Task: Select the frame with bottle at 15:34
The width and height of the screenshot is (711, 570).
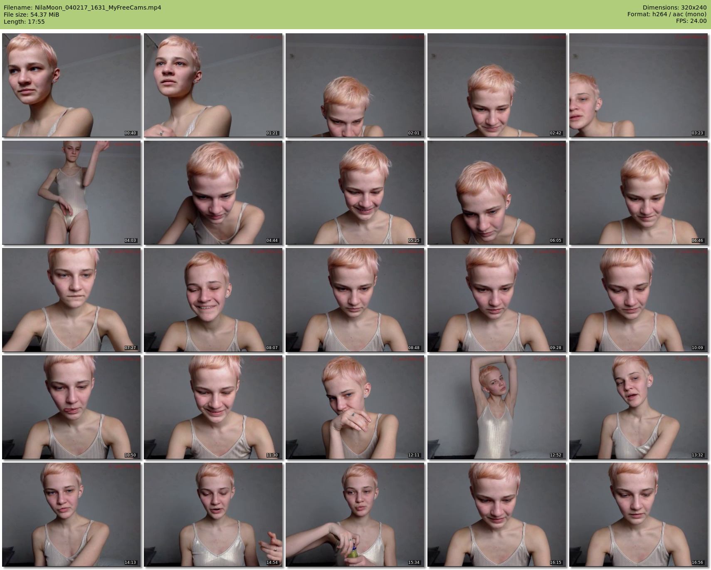Action: [355, 515]
